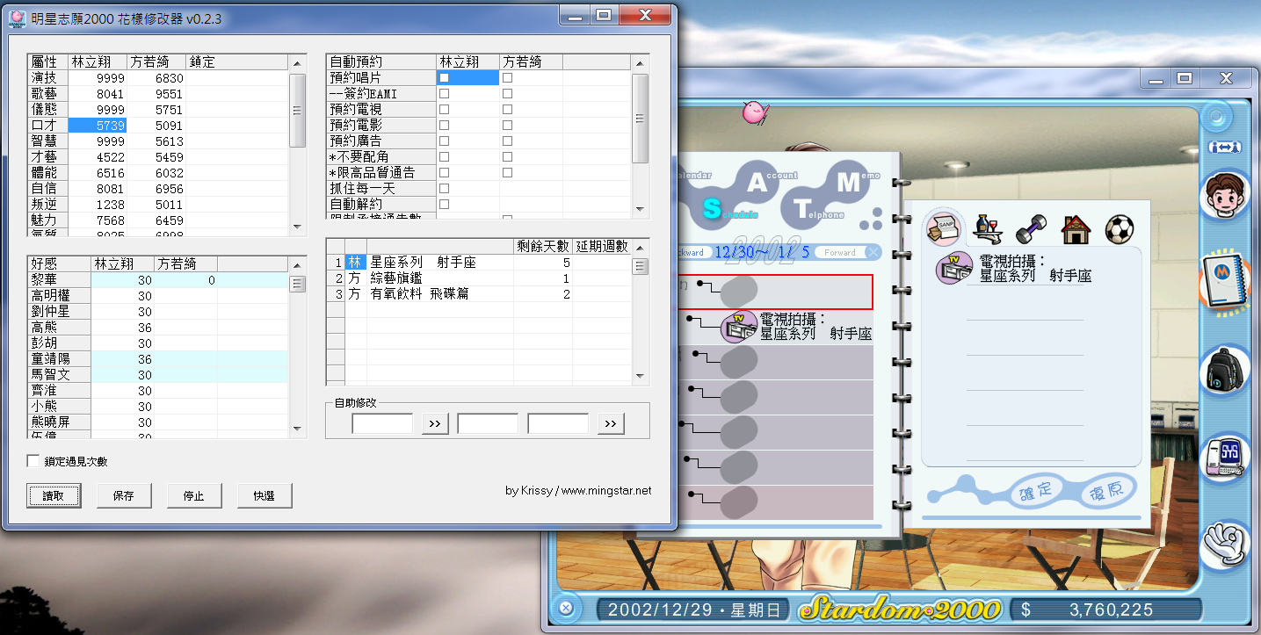Open the character face icon in game sidebar
This screenshot has height=635, width=1261.
(x=1225, y=197)
